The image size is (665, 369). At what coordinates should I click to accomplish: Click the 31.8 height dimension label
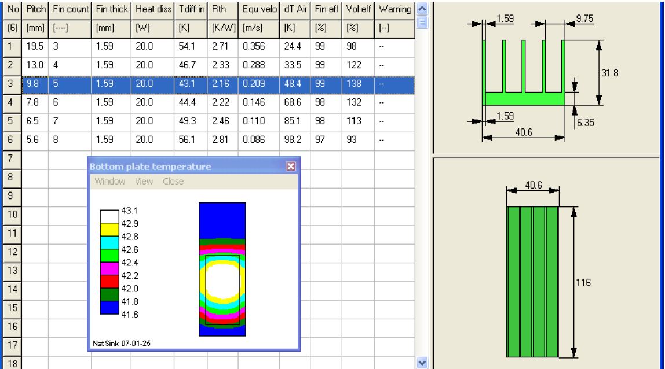[610, 73]
